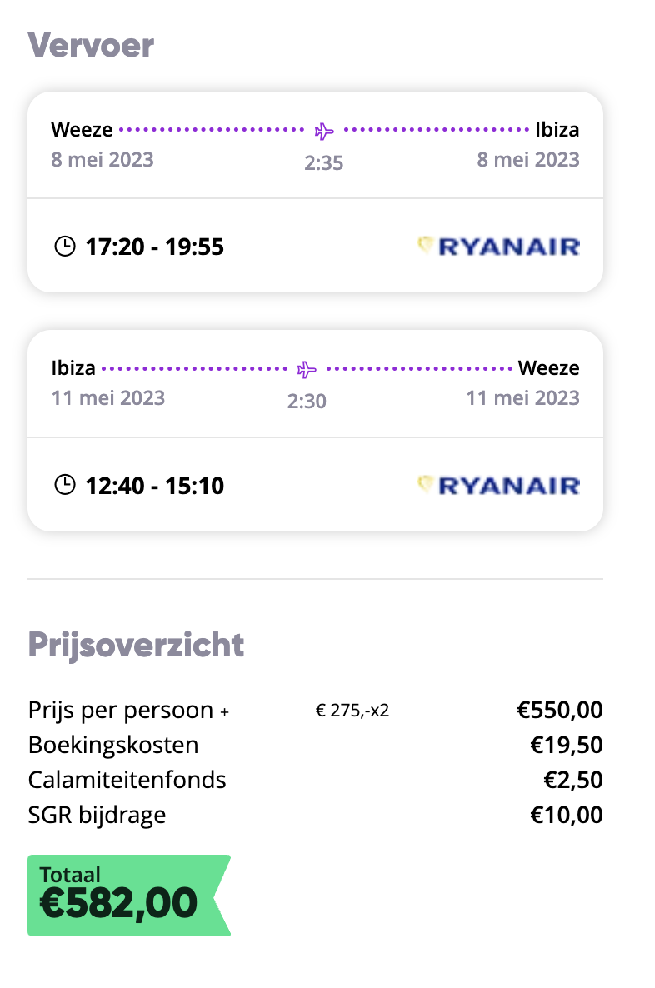Click the SGR bijdrage row label
This screenshot has height=988, width=655.
pyautogui.click(x=97, y=816)
